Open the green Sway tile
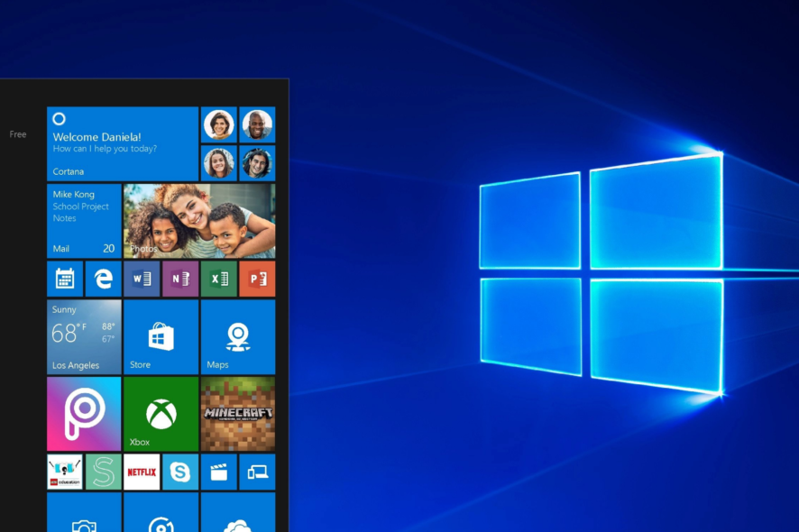Viewport: 799px width, 532px height. click(x=104, y=472)
